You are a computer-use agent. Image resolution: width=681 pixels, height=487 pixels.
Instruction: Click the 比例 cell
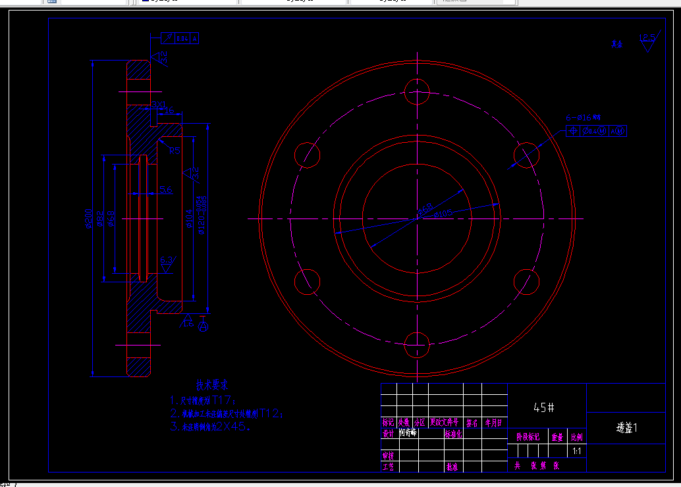click(577, 438)
